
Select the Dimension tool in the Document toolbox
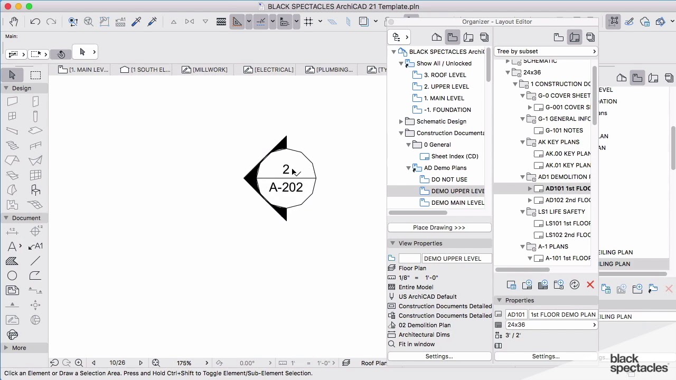click(x=12, y=231)
